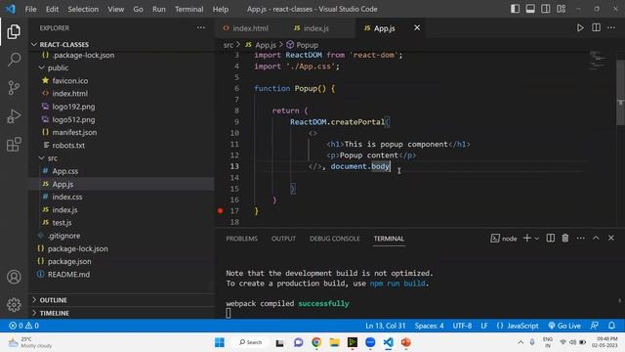Split the editor to the right
625x352 pixels.
596,27
